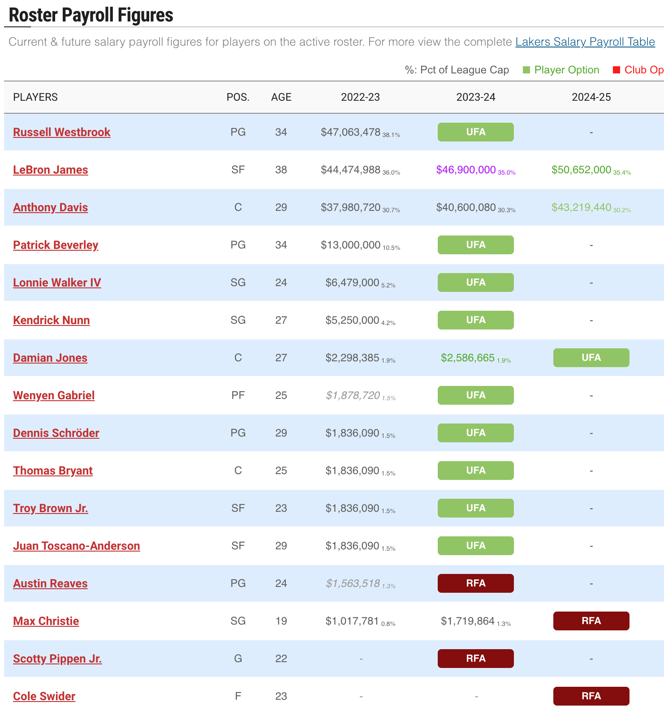The width and height of the screenshot is (664, 719).
Task: Open Anthony Davis player link
Action: coord(51,207)
